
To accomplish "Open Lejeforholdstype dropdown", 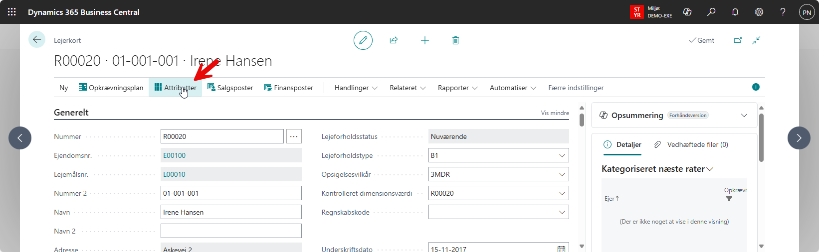I will 562,155.
